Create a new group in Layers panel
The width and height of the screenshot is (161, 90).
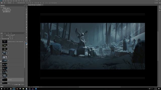pyautogui.click(x=20, y=85)
